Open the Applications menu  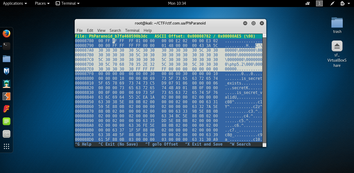15,3
